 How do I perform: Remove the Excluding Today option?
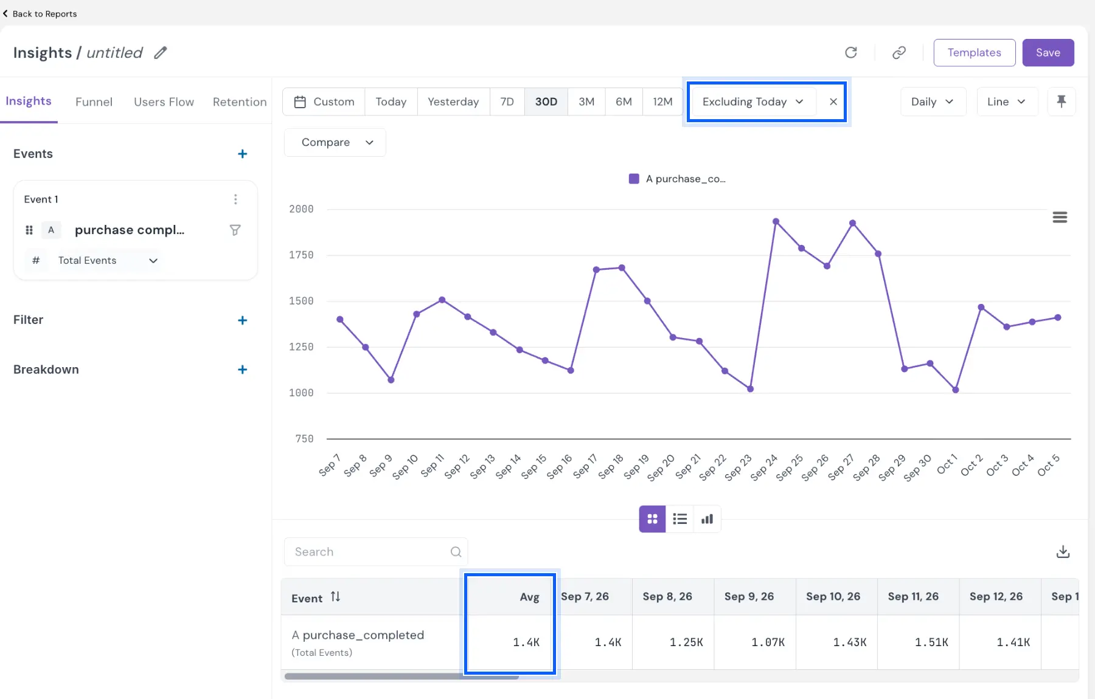(x=833, y=102)
